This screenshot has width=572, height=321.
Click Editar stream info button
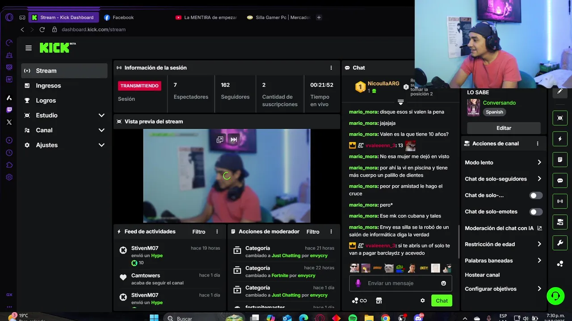click(x=504, y=128)
